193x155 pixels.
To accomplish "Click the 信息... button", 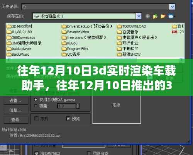I will pyautogui.click(x=16, y=110).
